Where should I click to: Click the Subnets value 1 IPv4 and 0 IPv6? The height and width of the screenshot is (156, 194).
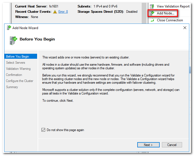[105, 6]
